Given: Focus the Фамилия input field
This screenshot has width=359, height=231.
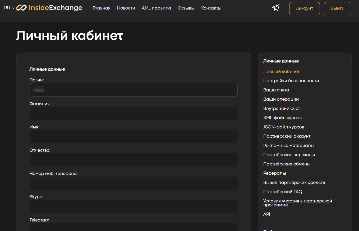Looking at the screenshot, I should 134,113.
